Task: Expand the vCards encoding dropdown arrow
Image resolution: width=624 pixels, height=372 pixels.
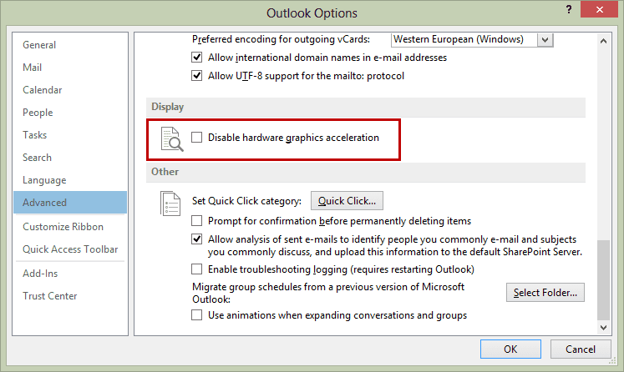Action: (x=545, y=40)
